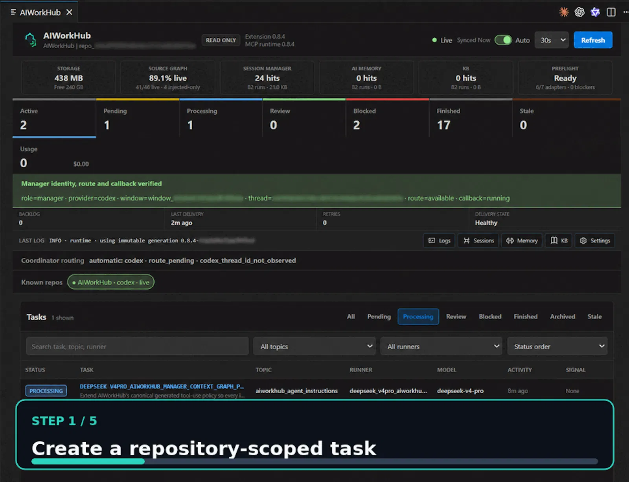The width and height of the screenshot is (629, 482).
Task: Filter tasks list by Review
Action: (456, 317)
